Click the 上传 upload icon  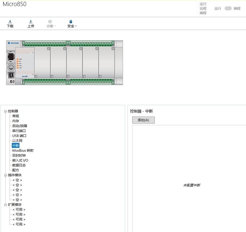pos(31,22)
